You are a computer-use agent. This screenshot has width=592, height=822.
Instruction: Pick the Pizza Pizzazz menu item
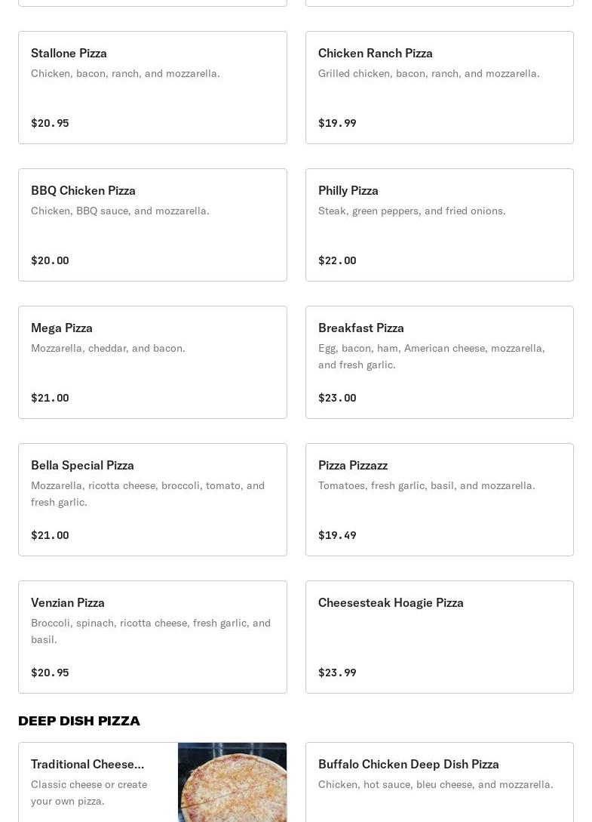pos(439,500)
